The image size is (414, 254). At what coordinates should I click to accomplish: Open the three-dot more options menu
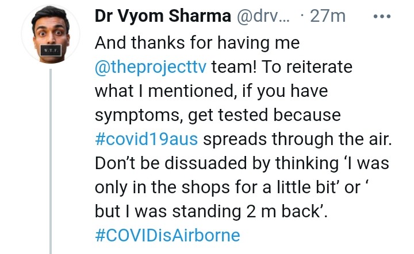click(x=382, y=16)
